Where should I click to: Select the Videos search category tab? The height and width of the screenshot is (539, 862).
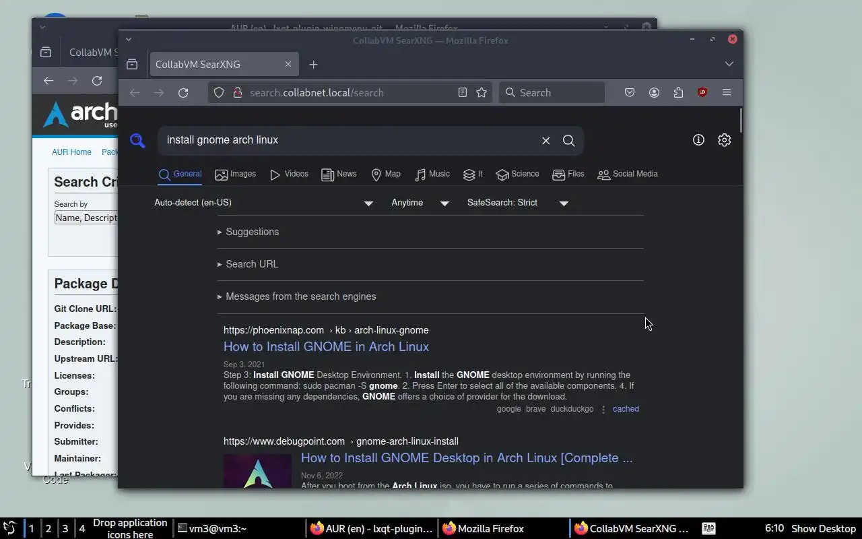tap(289, 174)
